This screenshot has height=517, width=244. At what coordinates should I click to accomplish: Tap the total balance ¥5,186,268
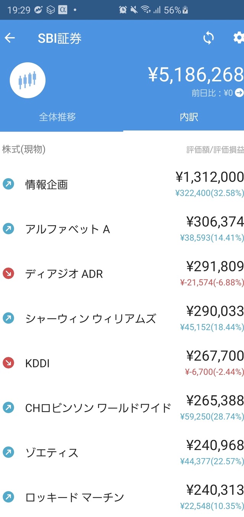click(195, 75)
